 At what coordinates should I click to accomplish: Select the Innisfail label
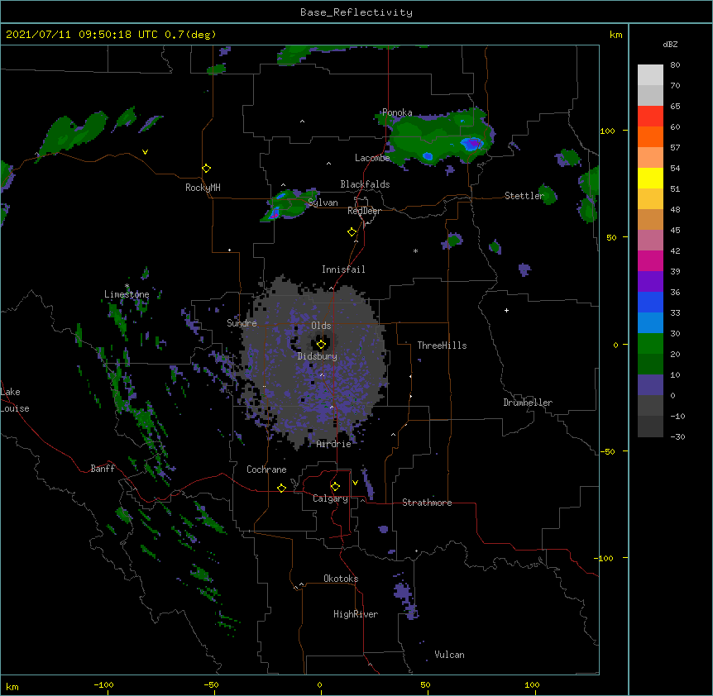coord(343,269)
